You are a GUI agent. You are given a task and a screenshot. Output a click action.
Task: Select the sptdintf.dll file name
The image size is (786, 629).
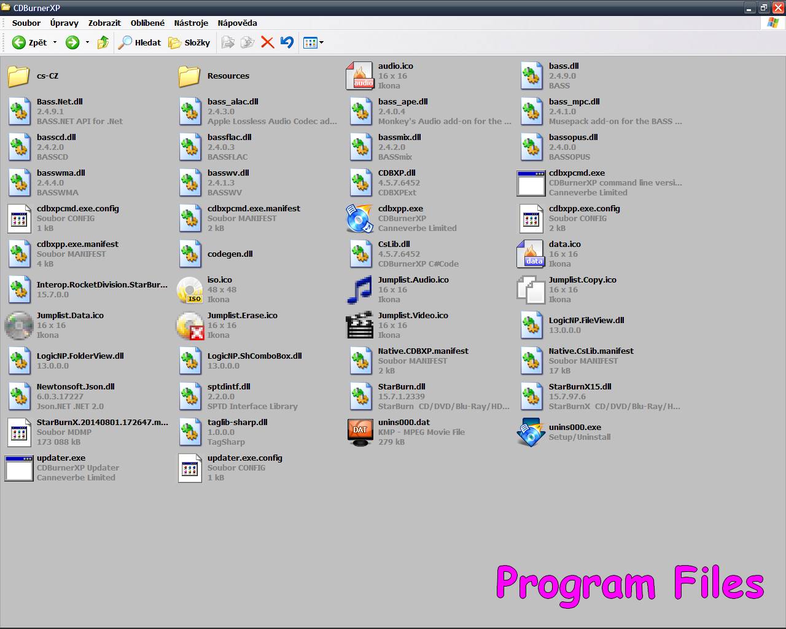tap(229, 386)
